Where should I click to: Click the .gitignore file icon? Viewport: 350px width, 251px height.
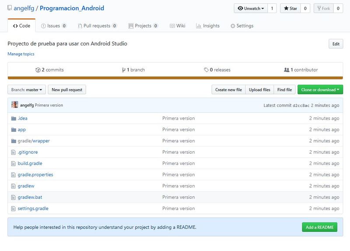(14, 152)
